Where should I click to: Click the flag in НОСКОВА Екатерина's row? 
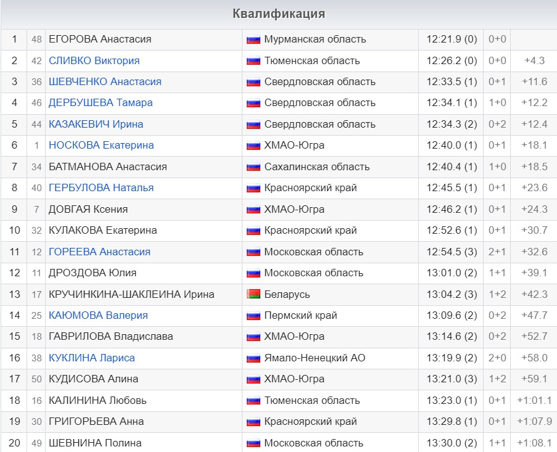253,146
